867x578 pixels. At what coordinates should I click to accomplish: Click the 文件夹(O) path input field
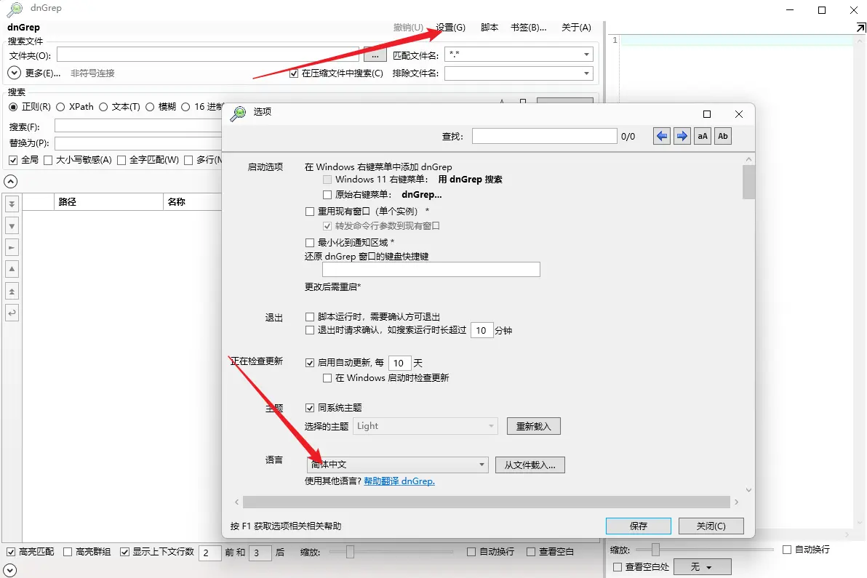pyautogui.click(x=208, y=54)
